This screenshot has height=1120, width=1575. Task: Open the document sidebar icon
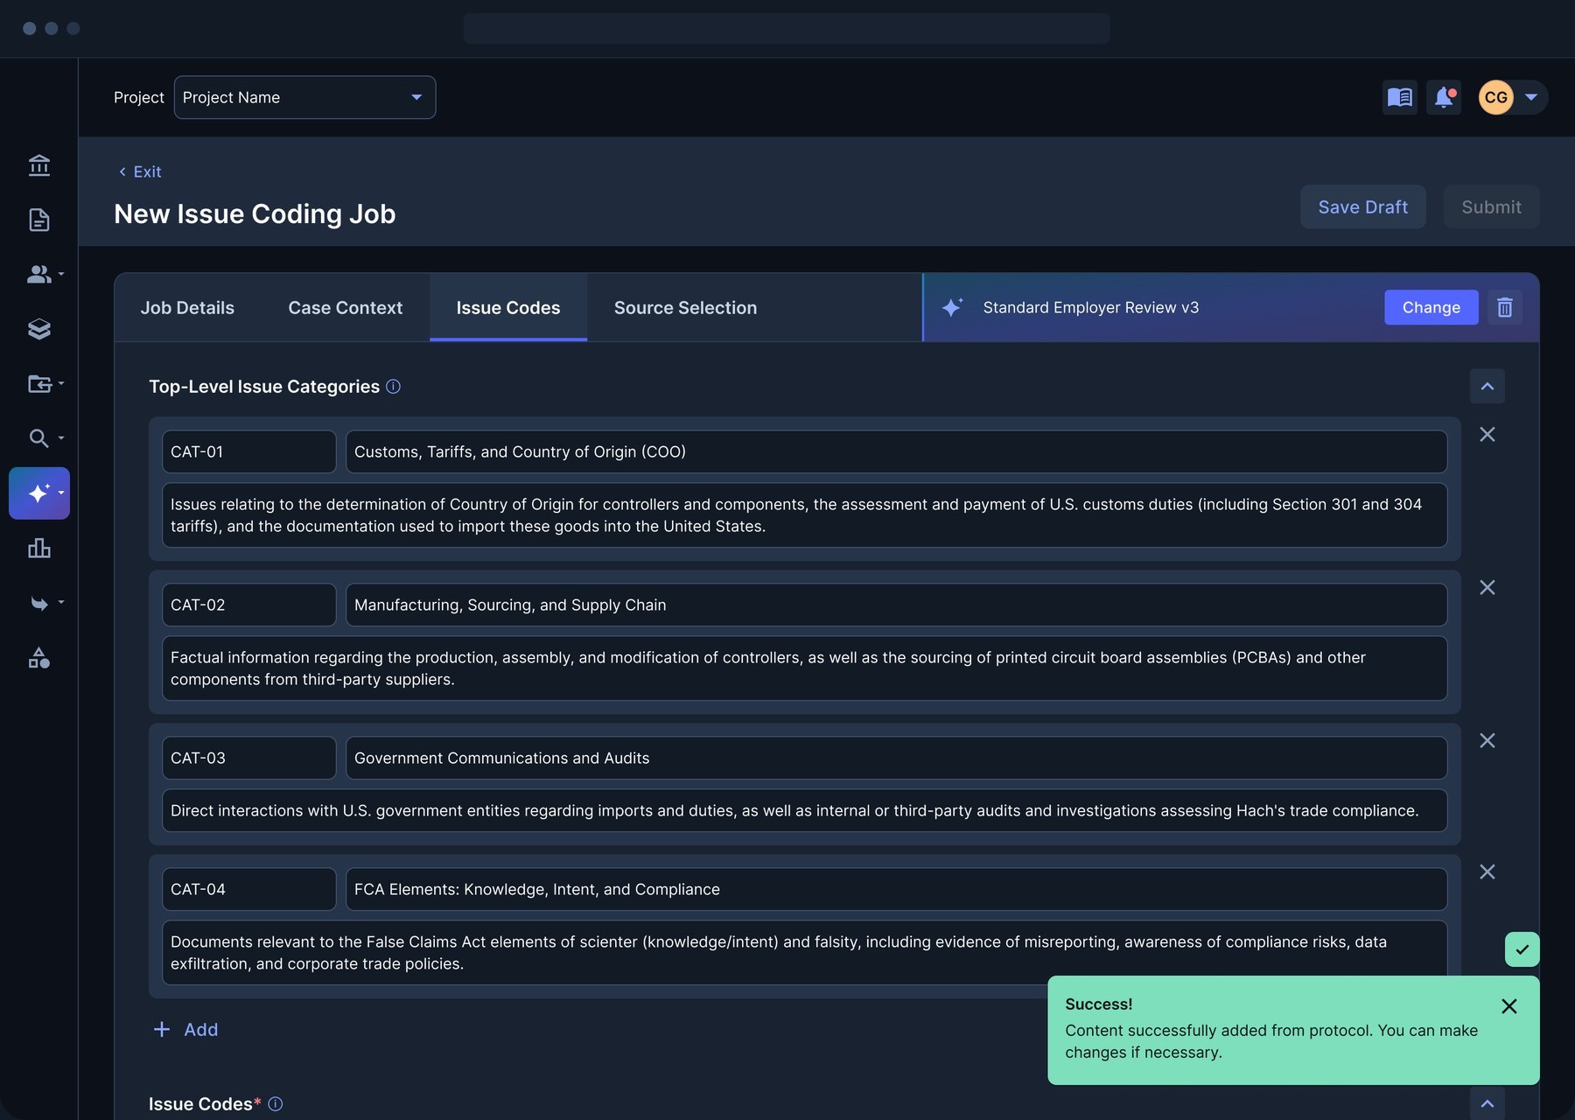click(x=38, y=220)
